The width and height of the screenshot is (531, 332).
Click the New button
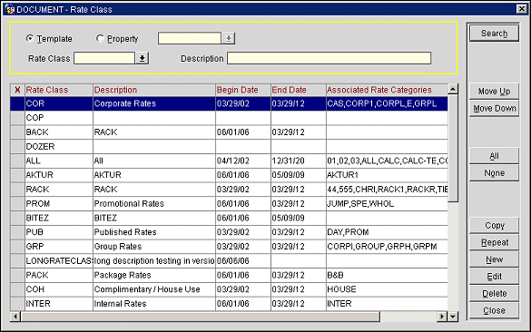click(494, 259)
